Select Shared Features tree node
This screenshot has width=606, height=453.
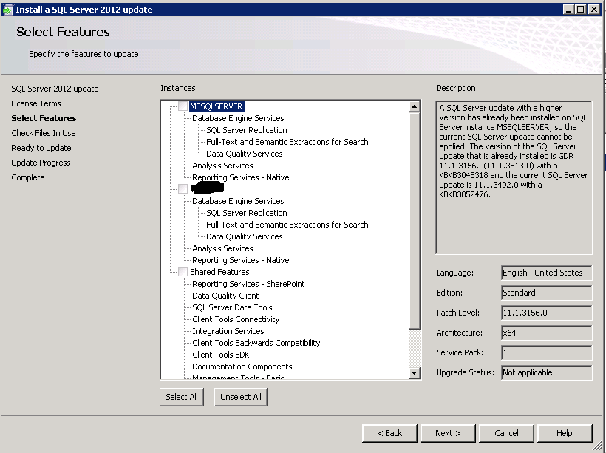click(x=219, y=272)
